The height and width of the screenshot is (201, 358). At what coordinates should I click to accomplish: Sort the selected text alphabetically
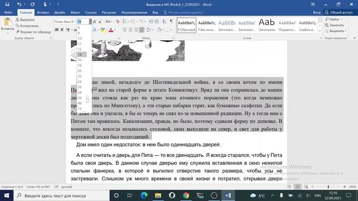[x=164, y=21]
